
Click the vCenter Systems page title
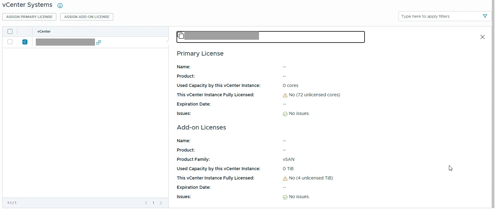(27, 5)
